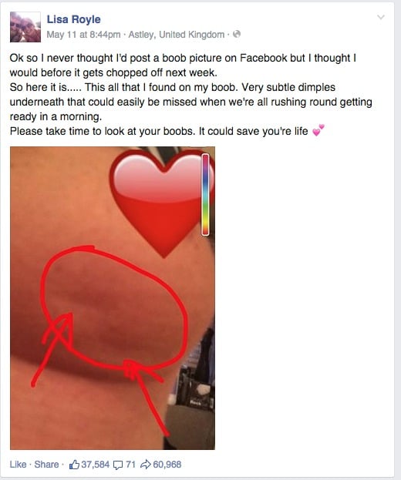
Task: Click the share arrow icon
Action: pos(146,465)
